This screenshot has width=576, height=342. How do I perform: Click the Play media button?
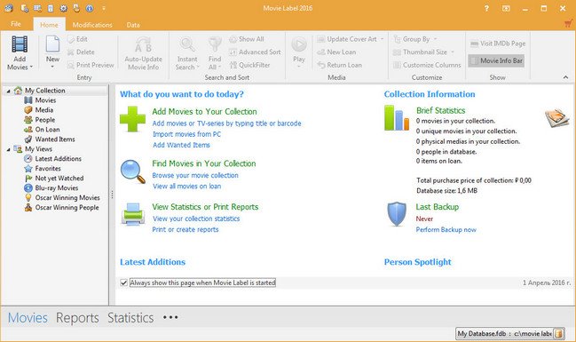299,45
